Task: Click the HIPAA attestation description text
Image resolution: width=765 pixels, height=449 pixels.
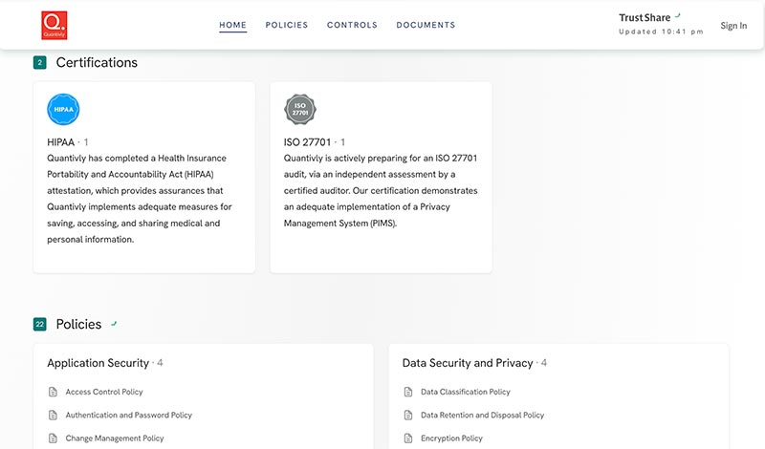Action: (140, 199)
